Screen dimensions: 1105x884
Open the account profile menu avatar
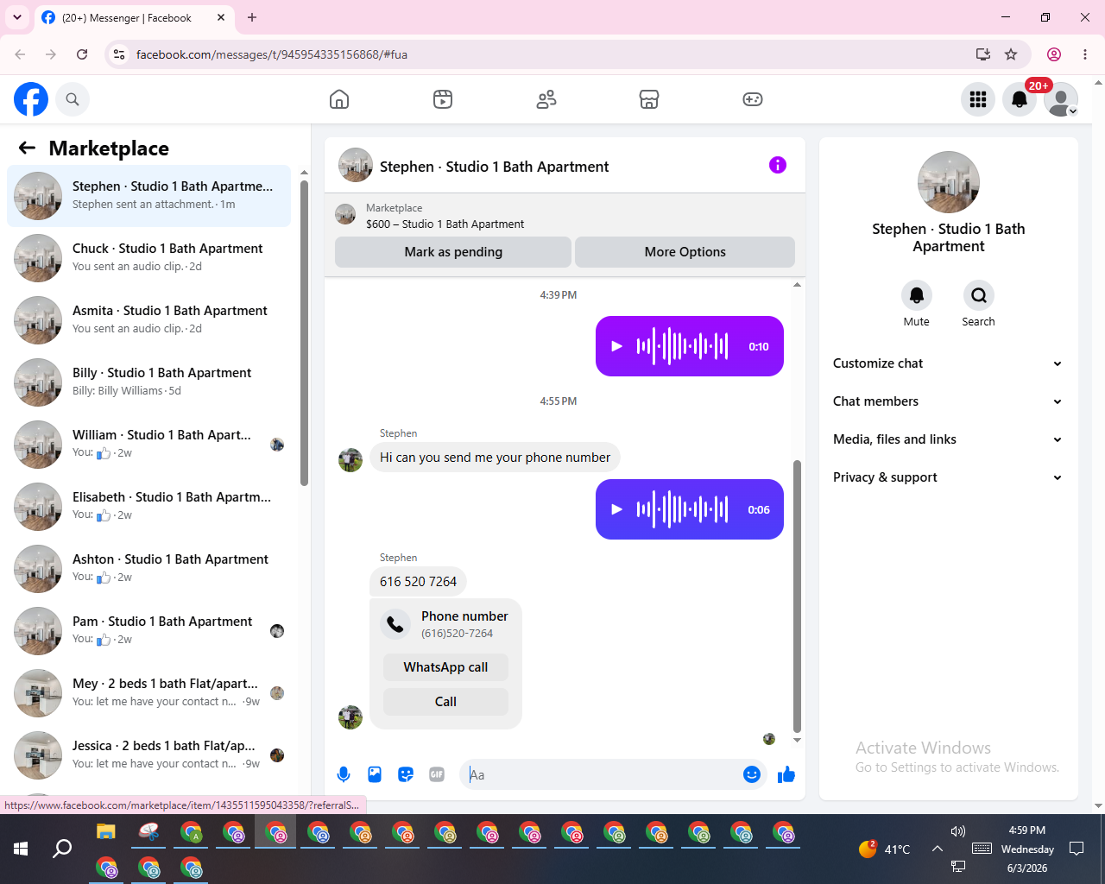click(x=1061, y=99)
